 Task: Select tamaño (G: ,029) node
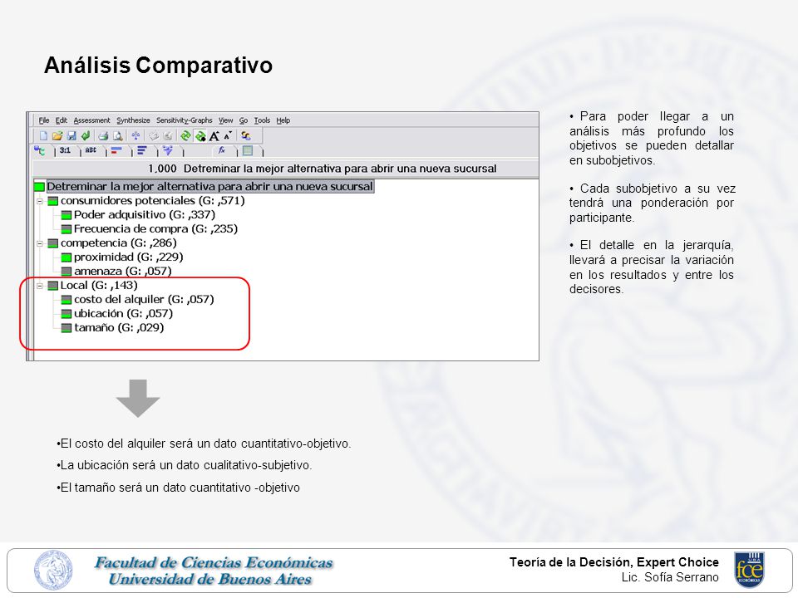[x=119, y=327]
